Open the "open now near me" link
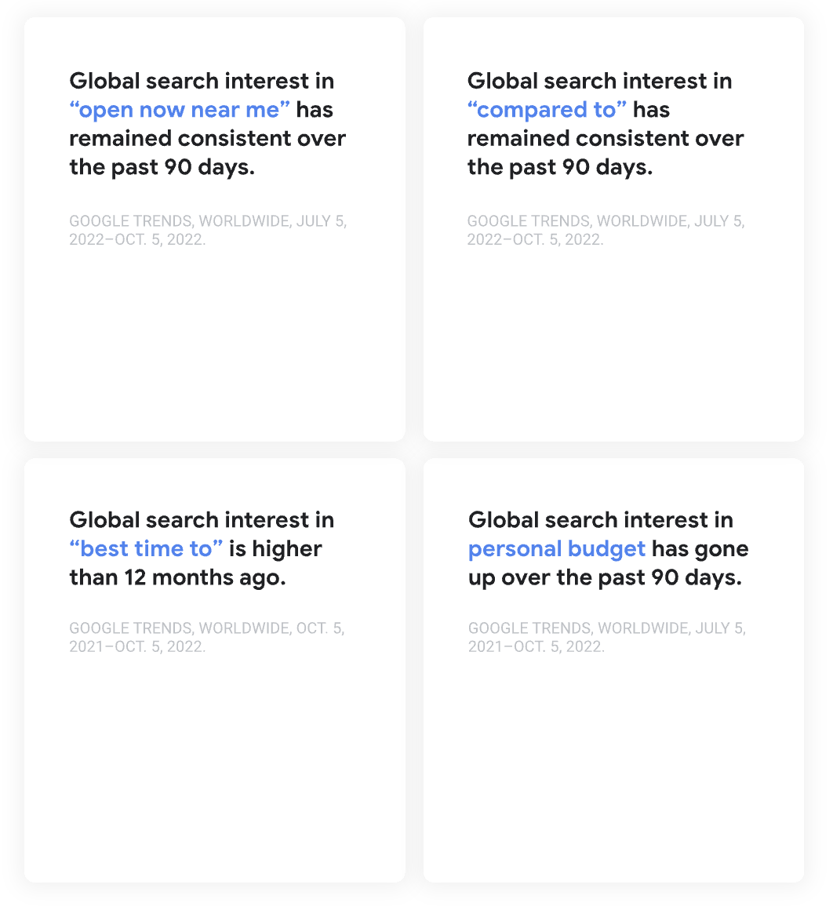 [180, 110]
